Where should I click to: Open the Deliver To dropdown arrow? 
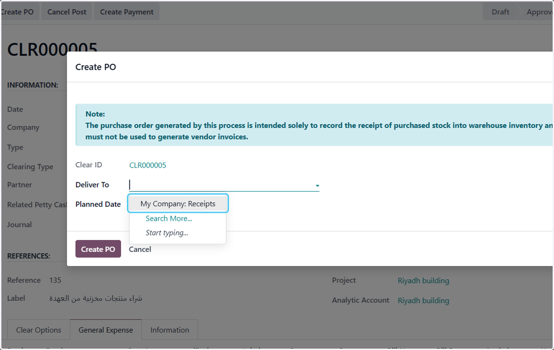(x=317, y=186)
